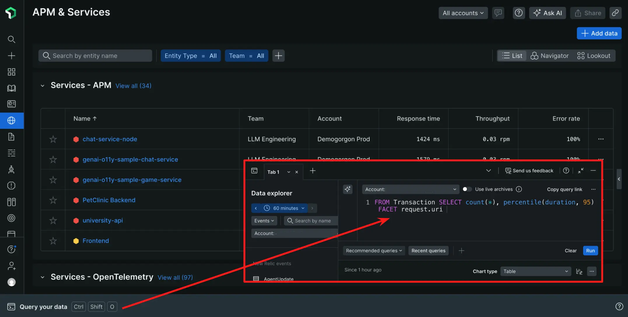Screen dimensions: 628x317
Task: Favorite the PetClinic Backend service
Action: (53, 200)
